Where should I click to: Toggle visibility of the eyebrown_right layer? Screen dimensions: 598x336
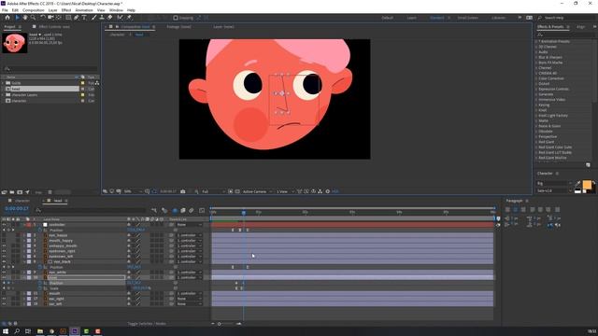point(4,251)
